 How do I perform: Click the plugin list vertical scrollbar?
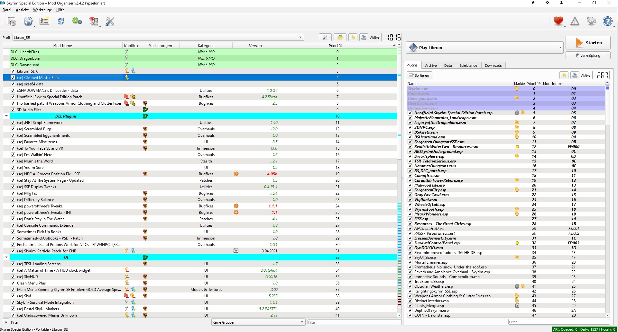pos(607,193)
